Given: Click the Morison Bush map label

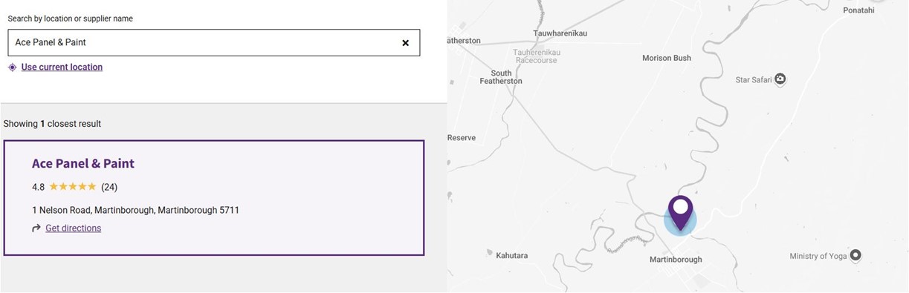Looking at the screenshot, I should tap(667, 58).
